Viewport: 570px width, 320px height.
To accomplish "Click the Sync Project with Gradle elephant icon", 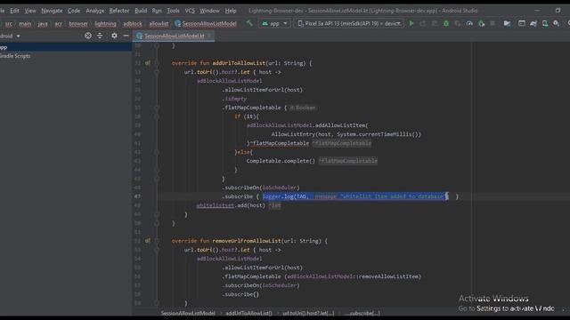I will pyautogui.click(x=533, y=24).
